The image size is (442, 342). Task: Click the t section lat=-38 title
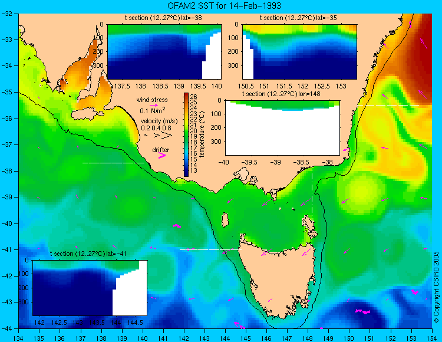pyautogui.click(x=163, y=18)
